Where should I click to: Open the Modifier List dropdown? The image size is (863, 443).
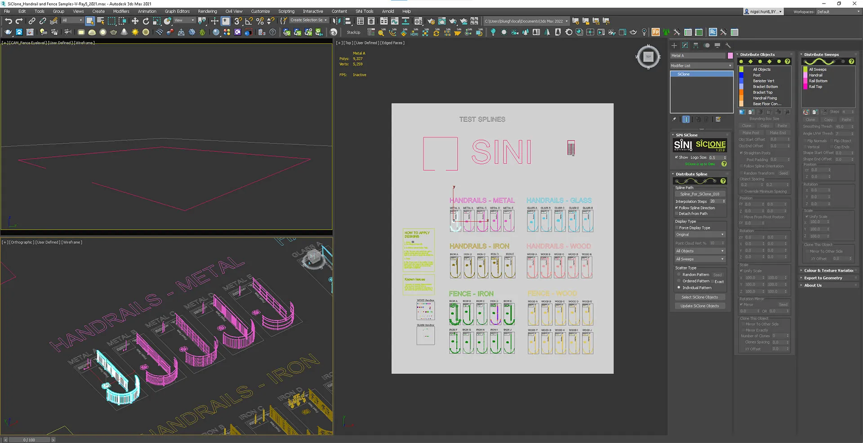(702, 66)
